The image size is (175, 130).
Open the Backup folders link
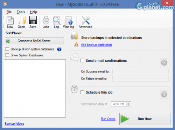tap(14, 124)
